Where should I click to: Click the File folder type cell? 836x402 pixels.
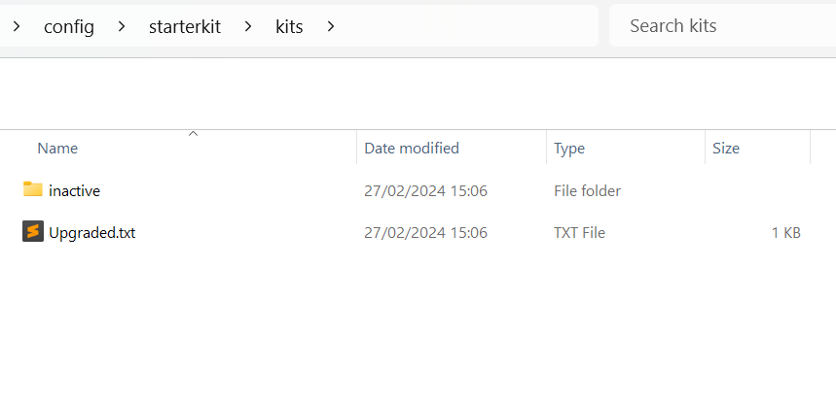587,190
